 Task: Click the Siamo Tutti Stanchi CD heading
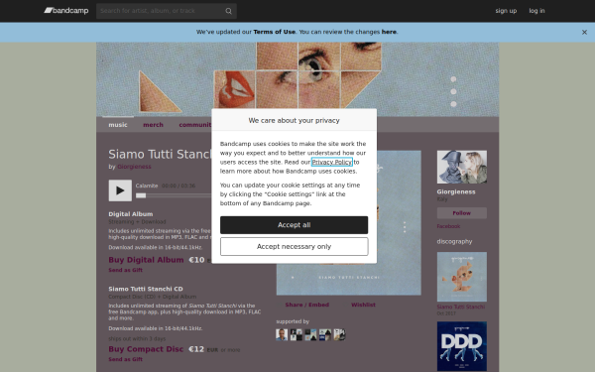click(146, 289)
